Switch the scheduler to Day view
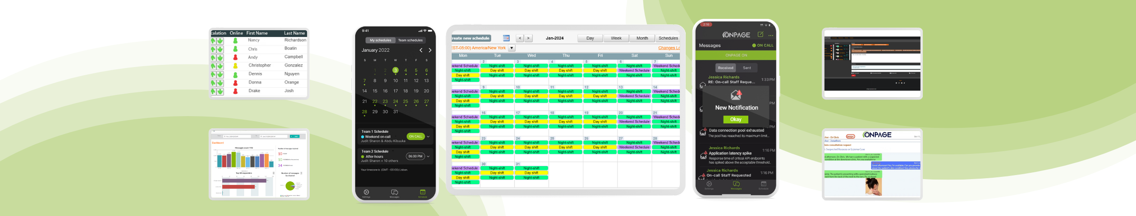Viewport: 1136px width, 216px height. 590,38
